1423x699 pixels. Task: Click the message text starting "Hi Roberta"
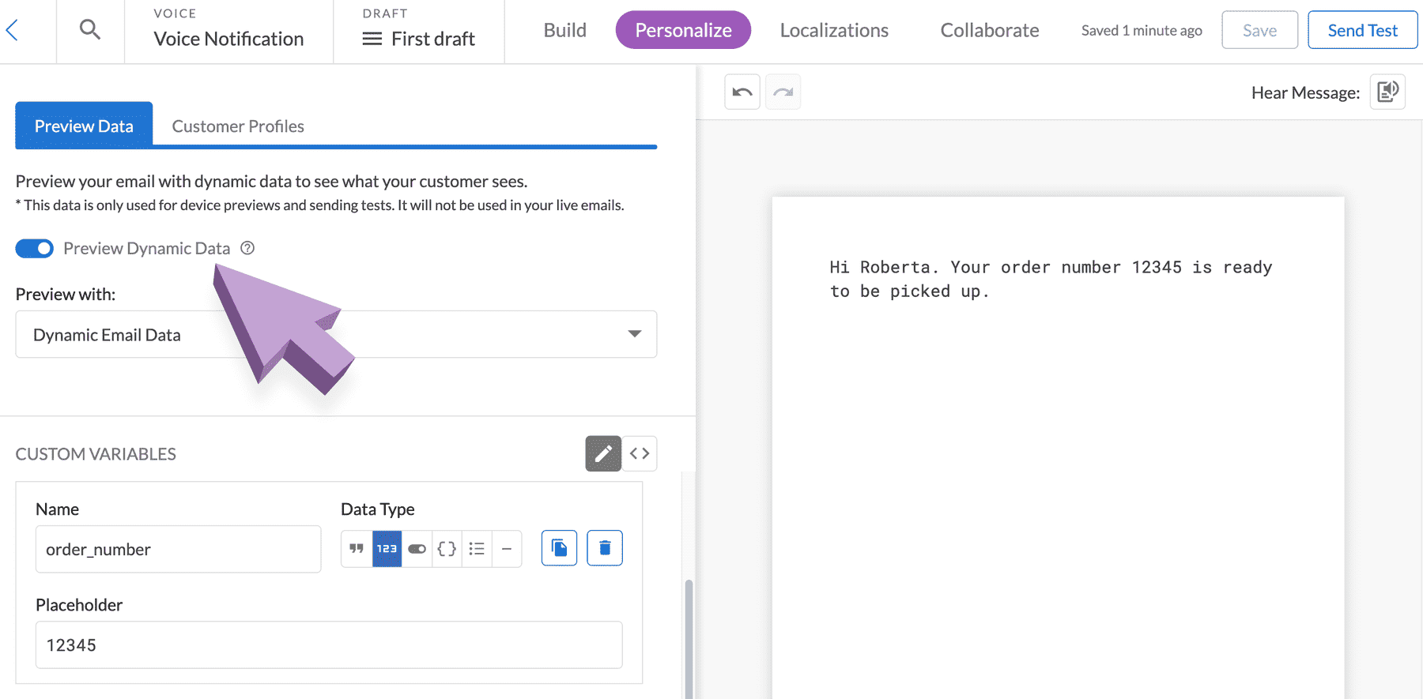tap(1051, 279)
